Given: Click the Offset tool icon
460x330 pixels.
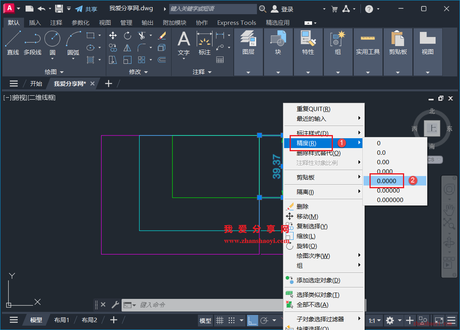Looking at the screenshot, I should pyautogui.click(x=162, y=60).
